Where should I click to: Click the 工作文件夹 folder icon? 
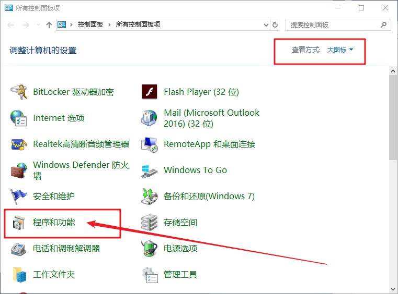(x=19, y=275)
